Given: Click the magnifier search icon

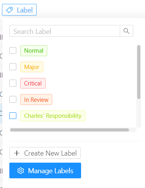Looking at the screenshot, I should coord(126,31).
